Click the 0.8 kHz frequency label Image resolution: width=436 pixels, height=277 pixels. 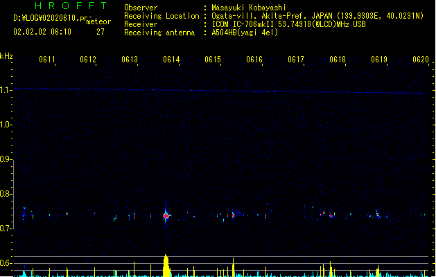pyautogui.click(x=6, y=194)
